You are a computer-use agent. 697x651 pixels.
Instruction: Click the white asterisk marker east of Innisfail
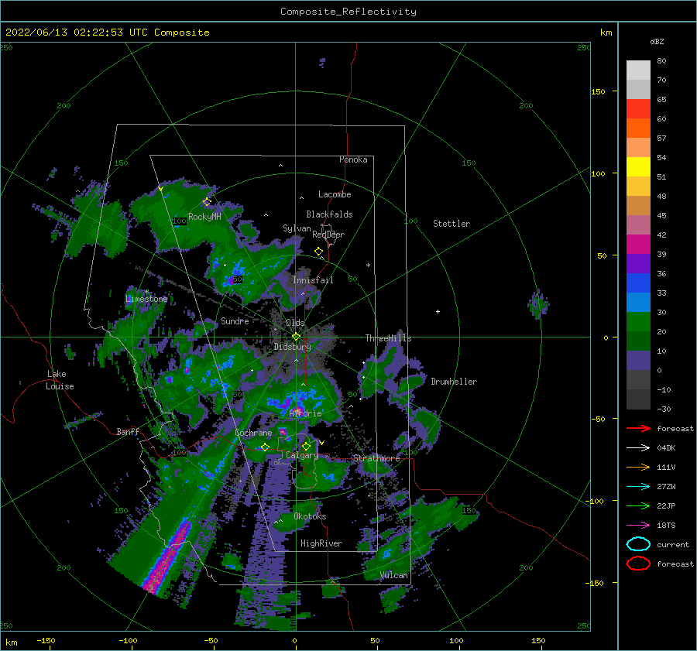(x=368, y=266)
